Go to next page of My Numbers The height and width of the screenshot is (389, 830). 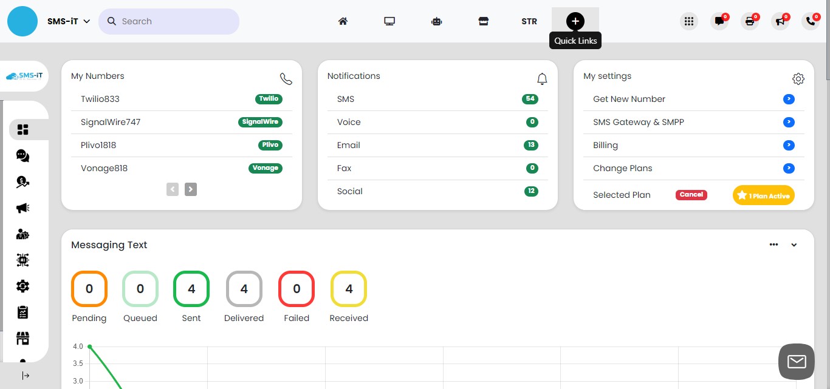pyautogui.click(x=191, y=189)
